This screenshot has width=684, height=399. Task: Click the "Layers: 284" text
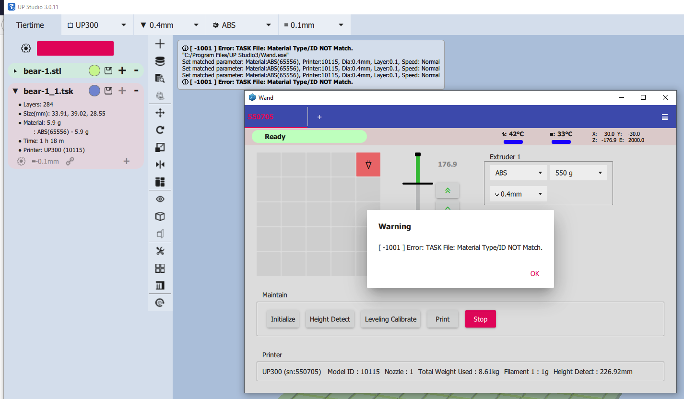coord(38,105)
